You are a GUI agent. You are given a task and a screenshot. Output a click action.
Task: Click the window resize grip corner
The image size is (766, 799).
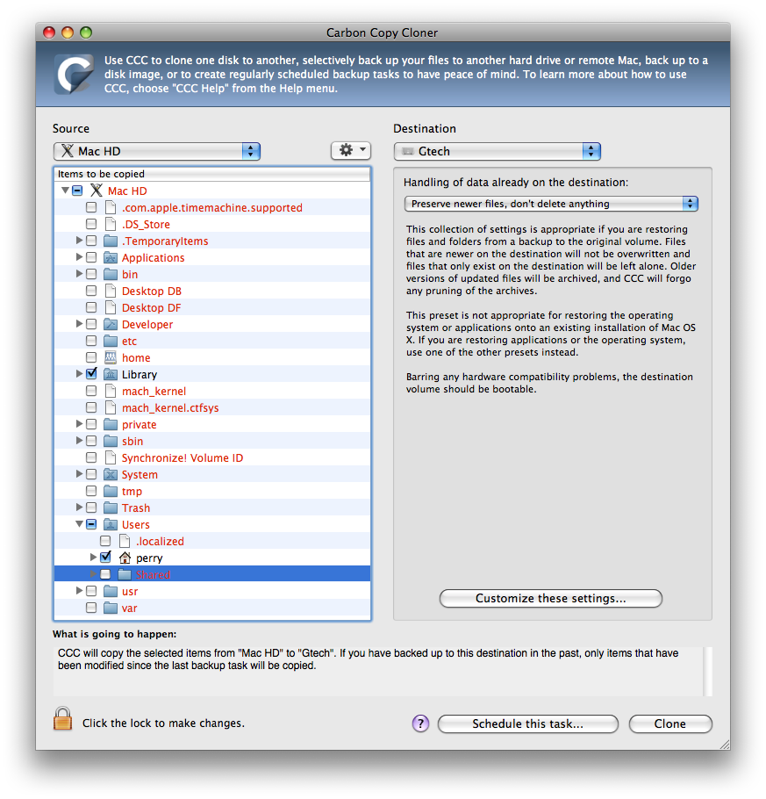(724, 744)
